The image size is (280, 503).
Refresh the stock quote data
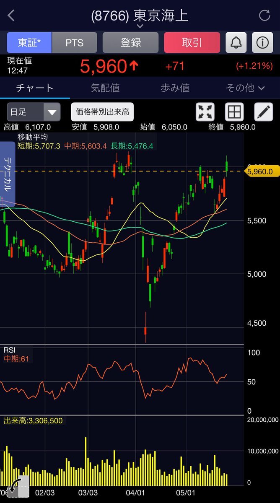pyautogui.click(x=264, y=16)
